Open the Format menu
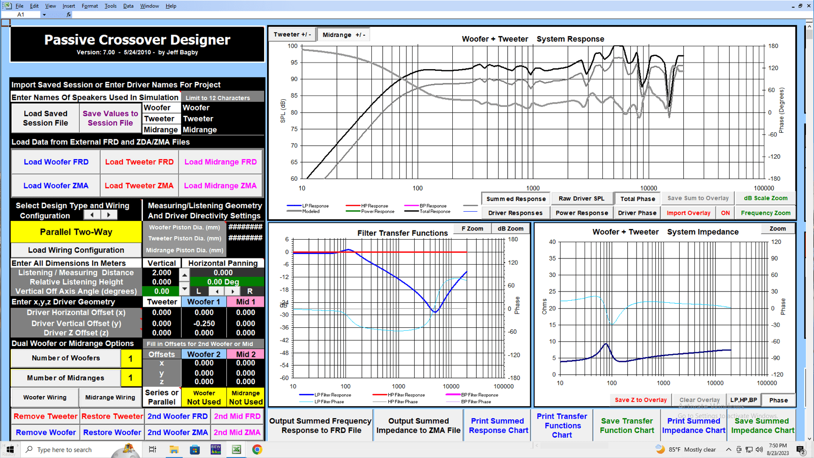Image resolution: width=814 pixels, height=458 pixels. pyautogui.click(x=90, y=6)
